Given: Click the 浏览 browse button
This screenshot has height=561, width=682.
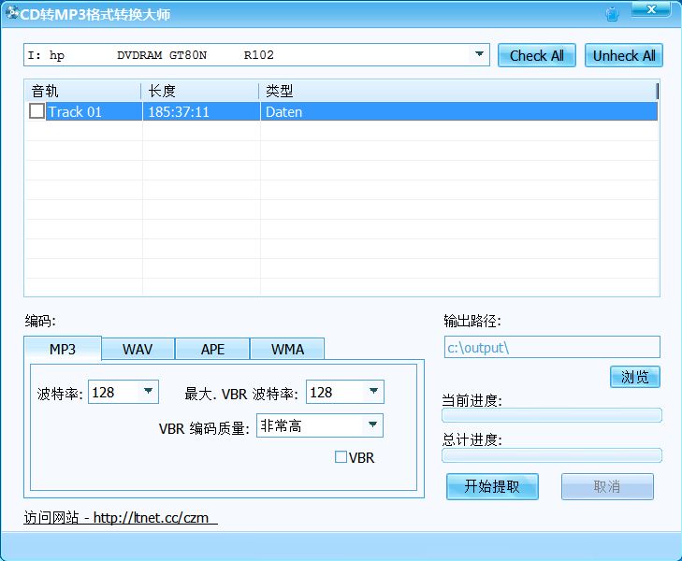Looking at the screenshot, I should pos(634,377).
